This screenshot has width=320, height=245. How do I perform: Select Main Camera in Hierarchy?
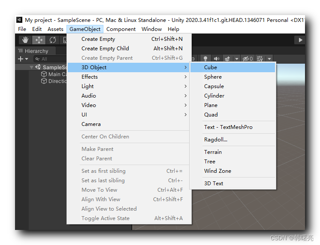(x=54, y=74)
